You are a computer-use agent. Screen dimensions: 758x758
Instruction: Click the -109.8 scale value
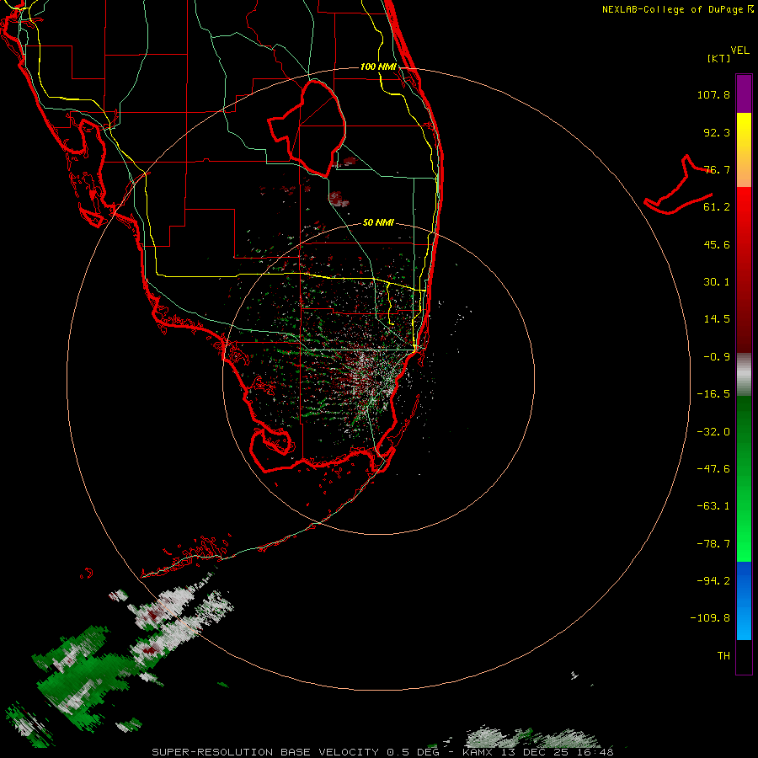710,618
